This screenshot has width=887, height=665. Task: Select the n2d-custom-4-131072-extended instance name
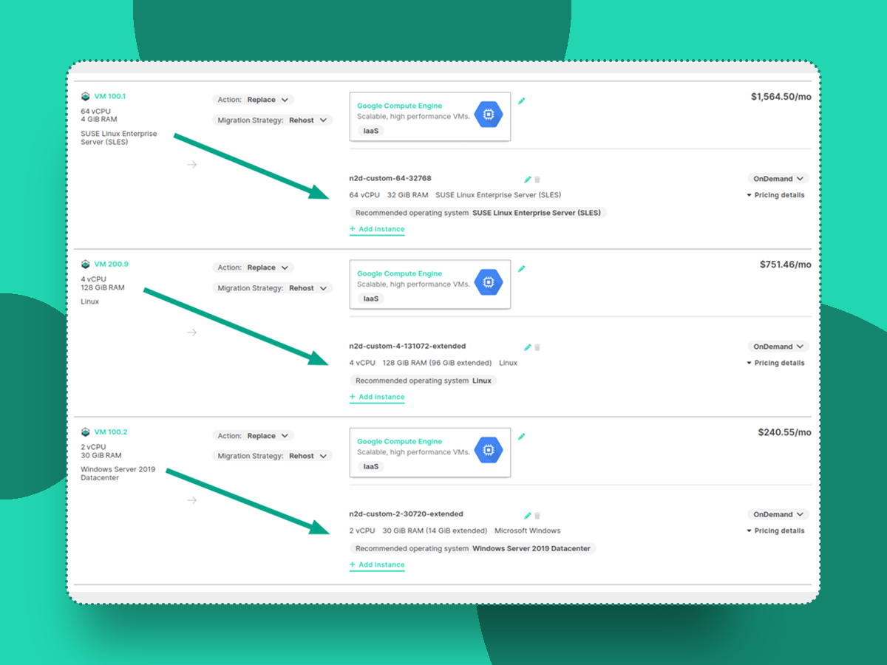(x=407, y=346)
